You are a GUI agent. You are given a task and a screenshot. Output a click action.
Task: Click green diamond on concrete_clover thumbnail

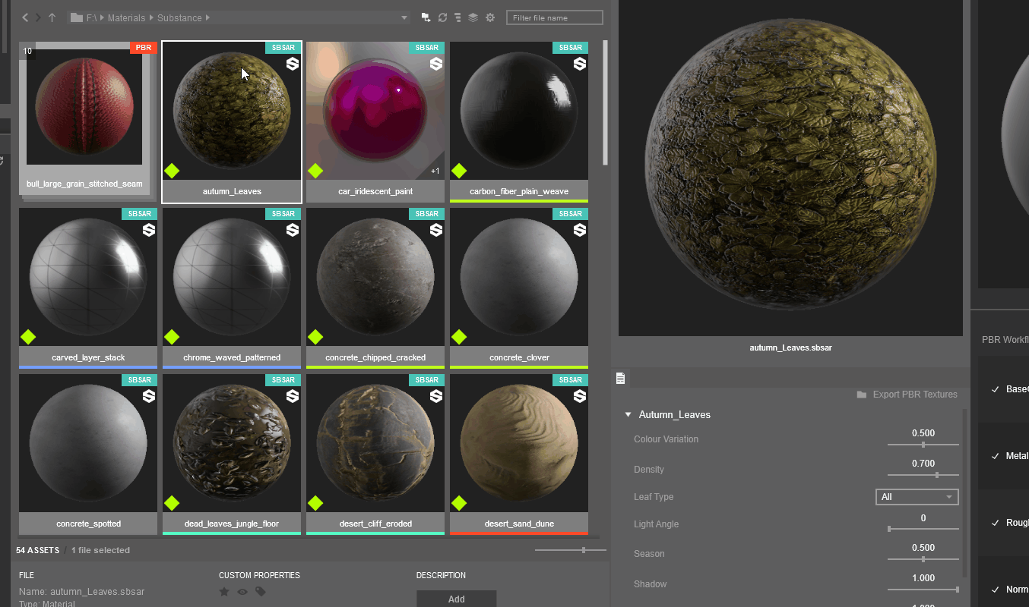[x=459, y=337]
